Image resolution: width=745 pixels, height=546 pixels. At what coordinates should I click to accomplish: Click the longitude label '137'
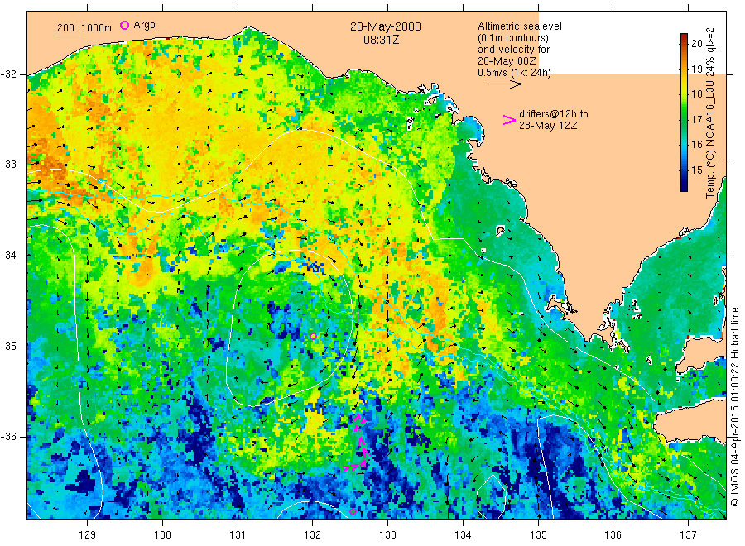click(x=688, y=535)
